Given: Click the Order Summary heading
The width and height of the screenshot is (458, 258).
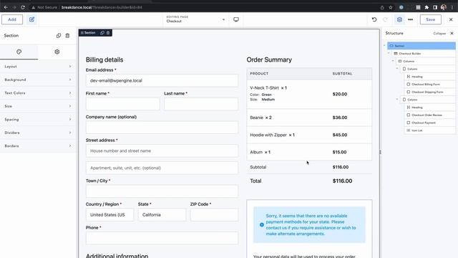Looking at the screenshot, I should click(269, 59).
